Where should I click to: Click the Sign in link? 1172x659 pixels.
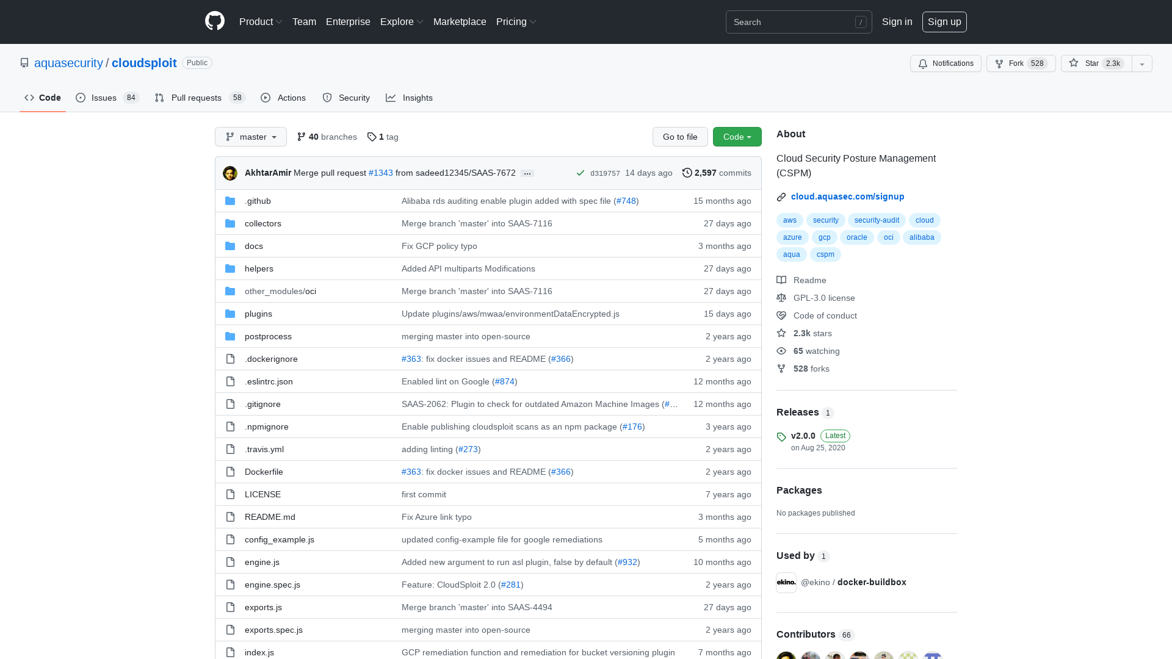pyautogui.click(x=897, y=22)
